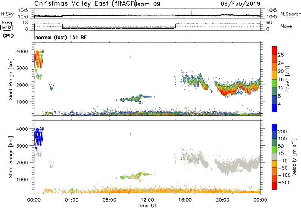Click the Power [dB] color bar label
The image size is (301, 208).
click(x=287, y=79)
